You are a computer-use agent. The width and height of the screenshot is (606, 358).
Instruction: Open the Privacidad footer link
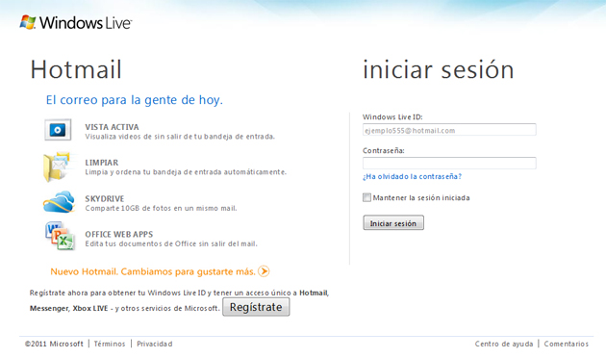click(155, 344)
